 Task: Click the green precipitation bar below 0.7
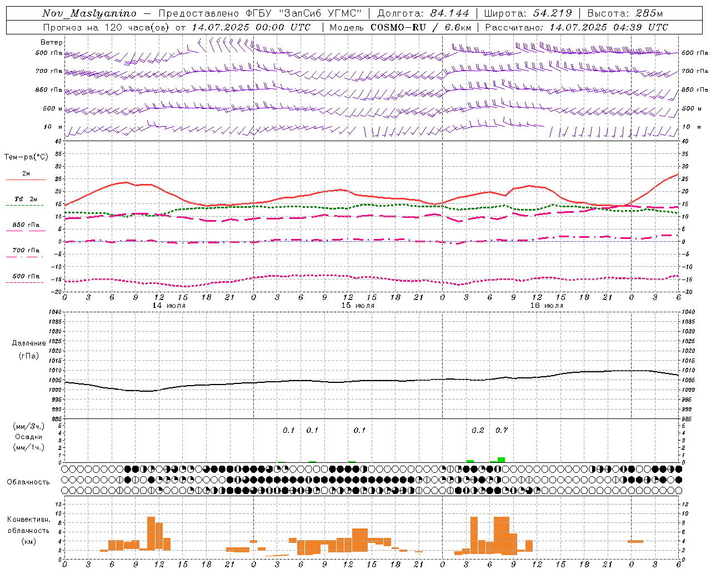(502, 460)
